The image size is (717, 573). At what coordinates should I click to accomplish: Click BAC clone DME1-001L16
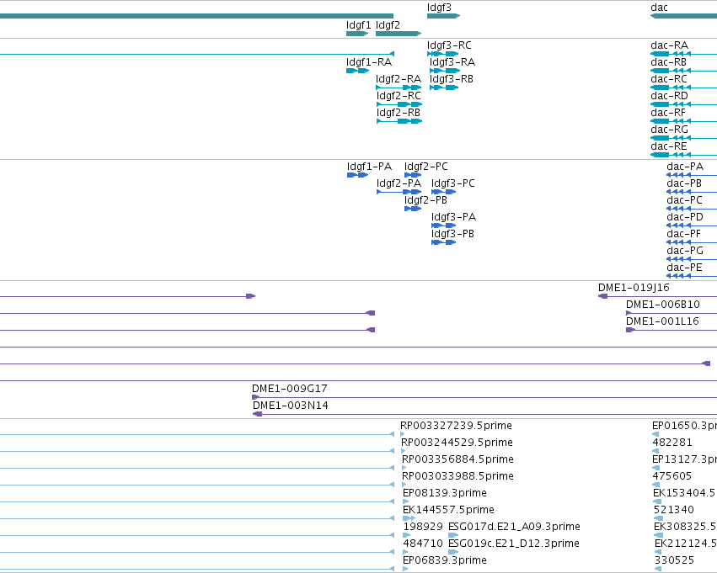click(662, 321)
